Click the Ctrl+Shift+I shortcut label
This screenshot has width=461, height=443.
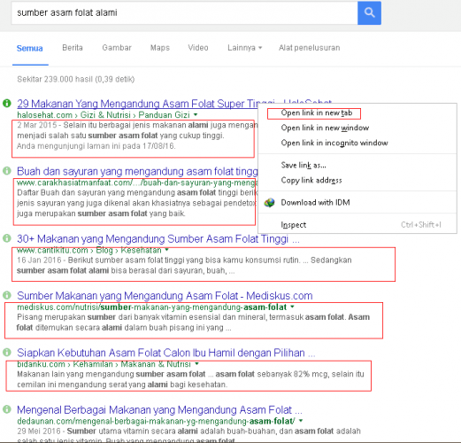421,225
